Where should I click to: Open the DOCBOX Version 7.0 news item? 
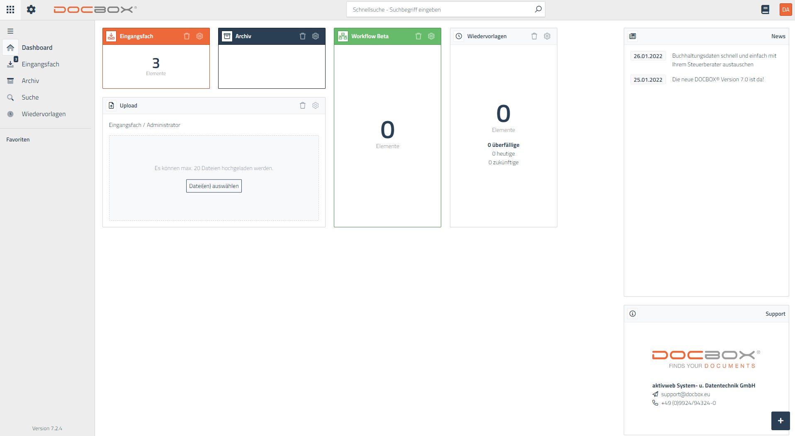click(717, 80)
